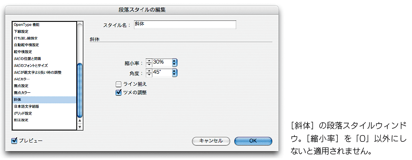
Task: Open the 縮小率 dropdown menu
Action: click(175, 63)
